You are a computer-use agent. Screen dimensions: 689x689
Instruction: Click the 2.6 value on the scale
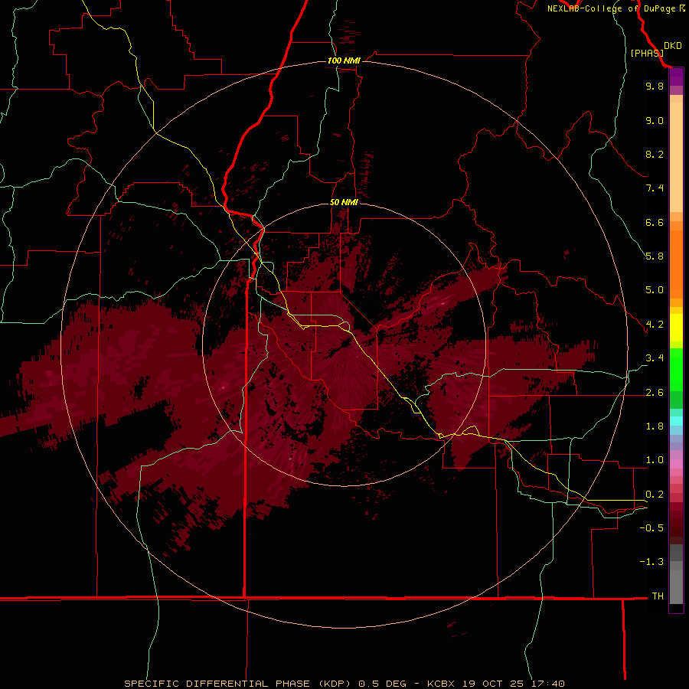coord(655,393)
